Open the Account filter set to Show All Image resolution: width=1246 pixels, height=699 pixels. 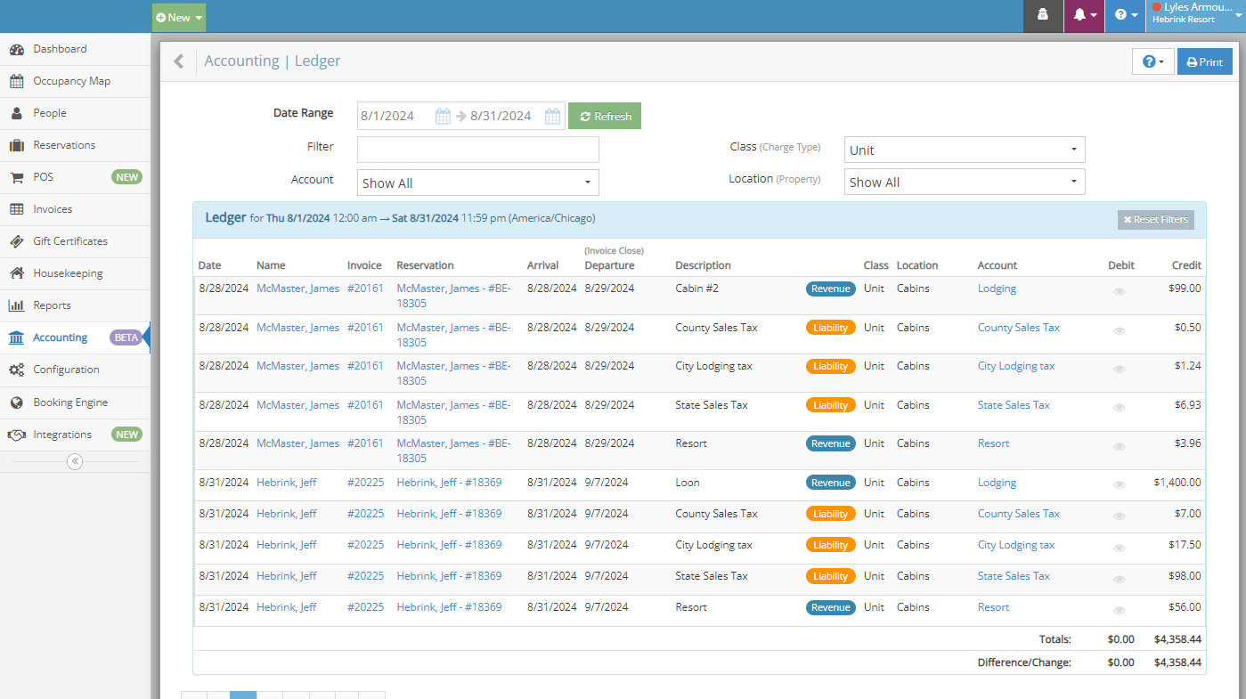(477, 182)
